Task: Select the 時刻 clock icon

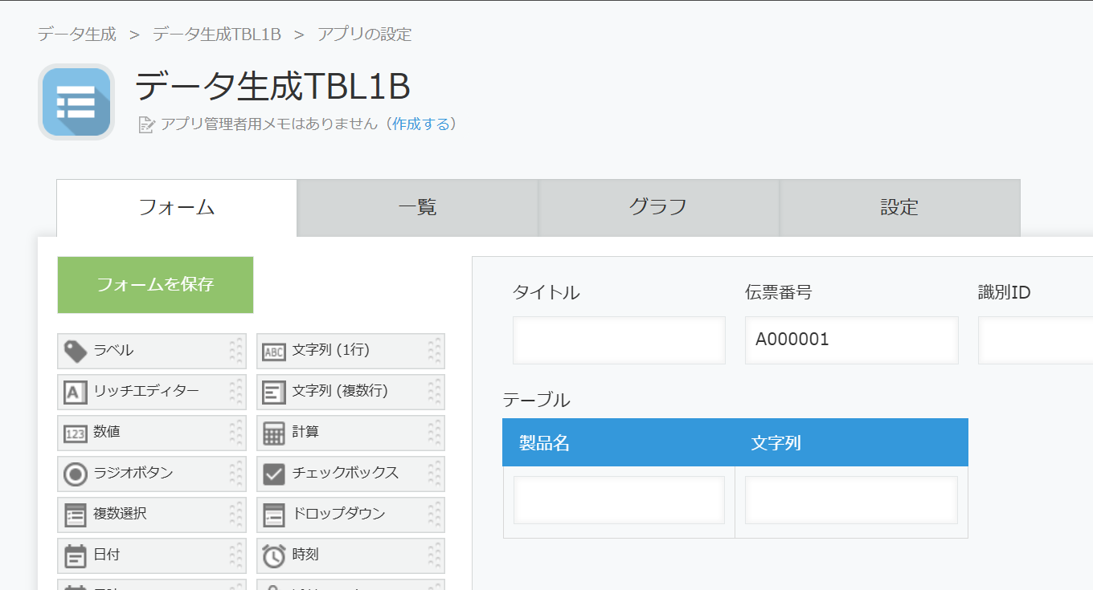Action: [x=274, y=555]
